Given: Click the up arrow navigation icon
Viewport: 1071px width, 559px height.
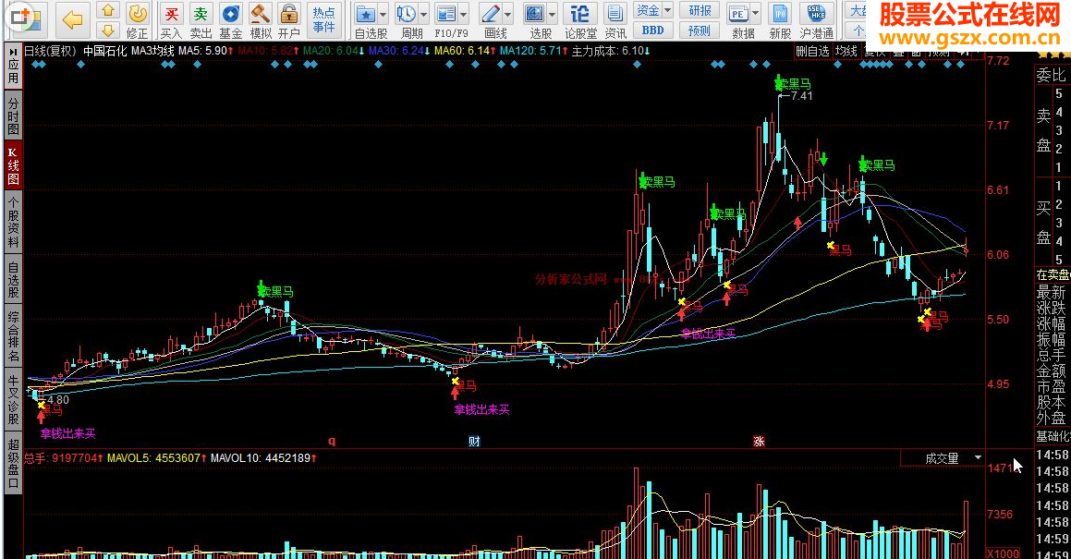Looking at the screenshot, I should click(x=107, y=10).
